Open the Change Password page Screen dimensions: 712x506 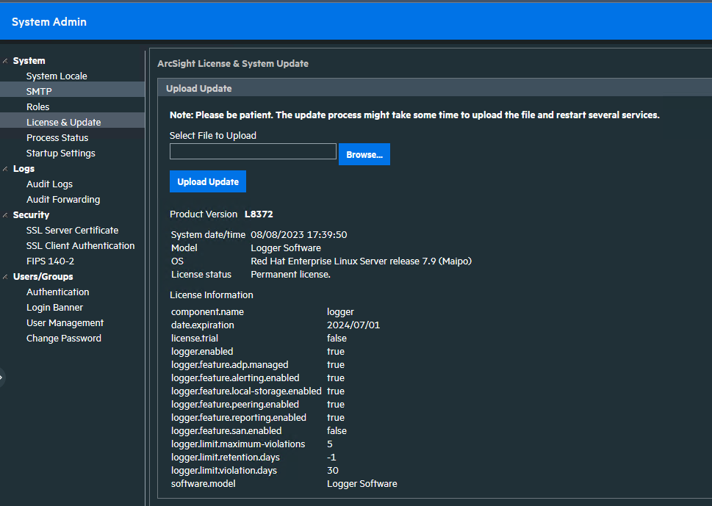point(62,338)
